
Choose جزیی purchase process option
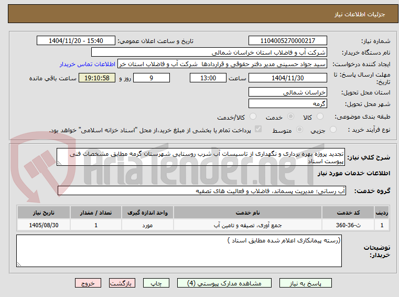pyautogui.click(x=333, y=130)
